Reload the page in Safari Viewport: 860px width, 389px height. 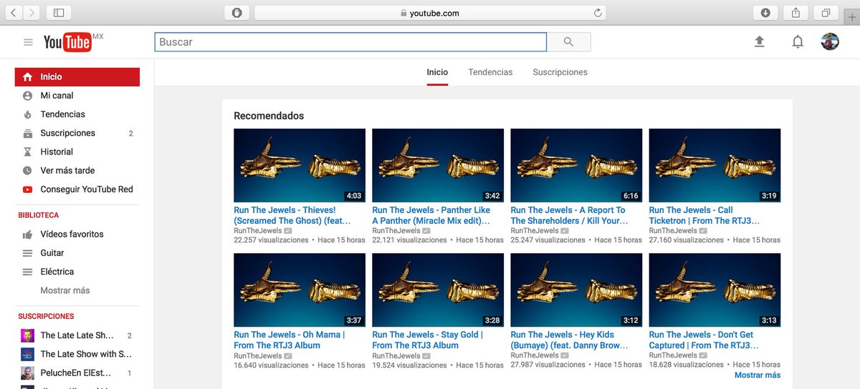tap(598, 12)
